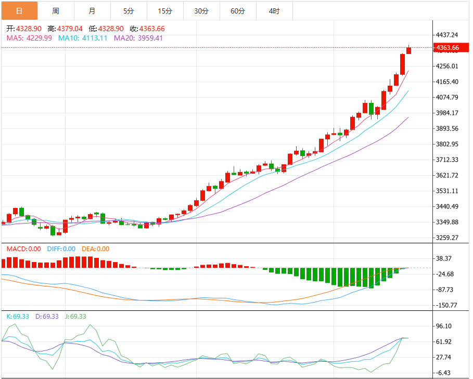Click the DIFF value label

coord(61,249)
